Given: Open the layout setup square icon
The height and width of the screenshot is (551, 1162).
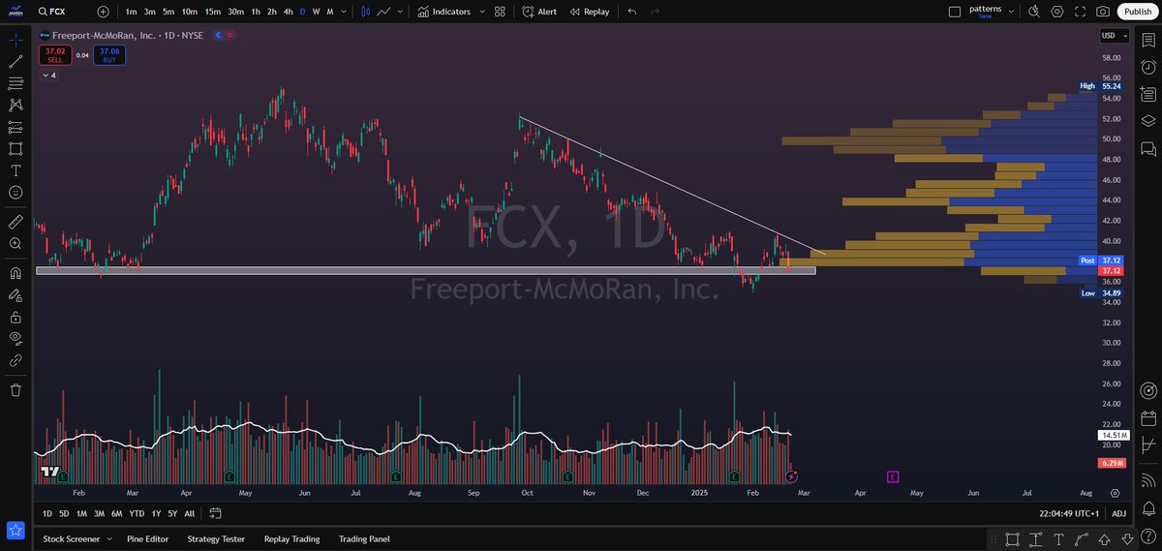Looking at the screenshot, I should click(x=954, y=12).
